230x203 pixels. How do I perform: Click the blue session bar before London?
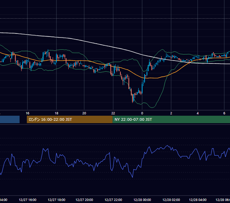tap(10, 119)
